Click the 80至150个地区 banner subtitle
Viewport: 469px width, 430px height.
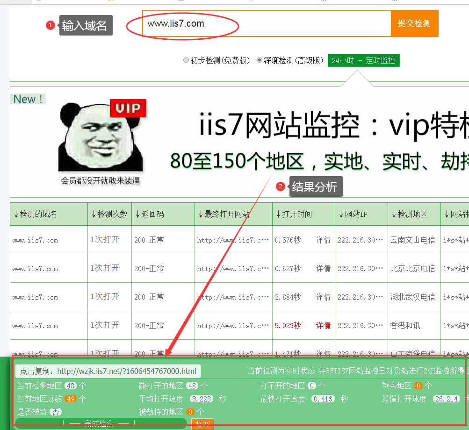point(318,161)
